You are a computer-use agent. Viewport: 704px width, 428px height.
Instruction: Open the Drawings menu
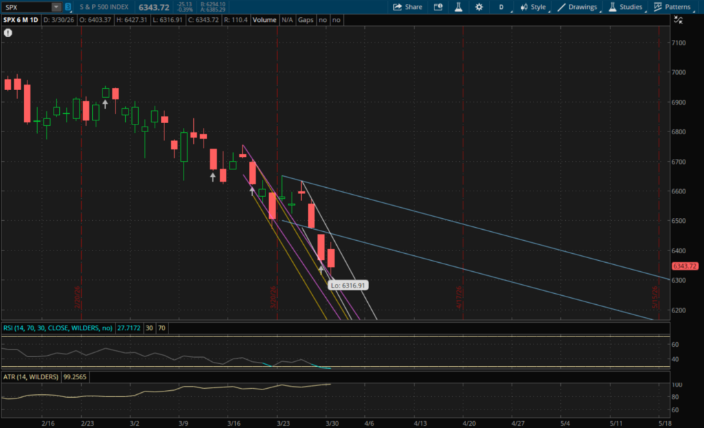point(577,7)
